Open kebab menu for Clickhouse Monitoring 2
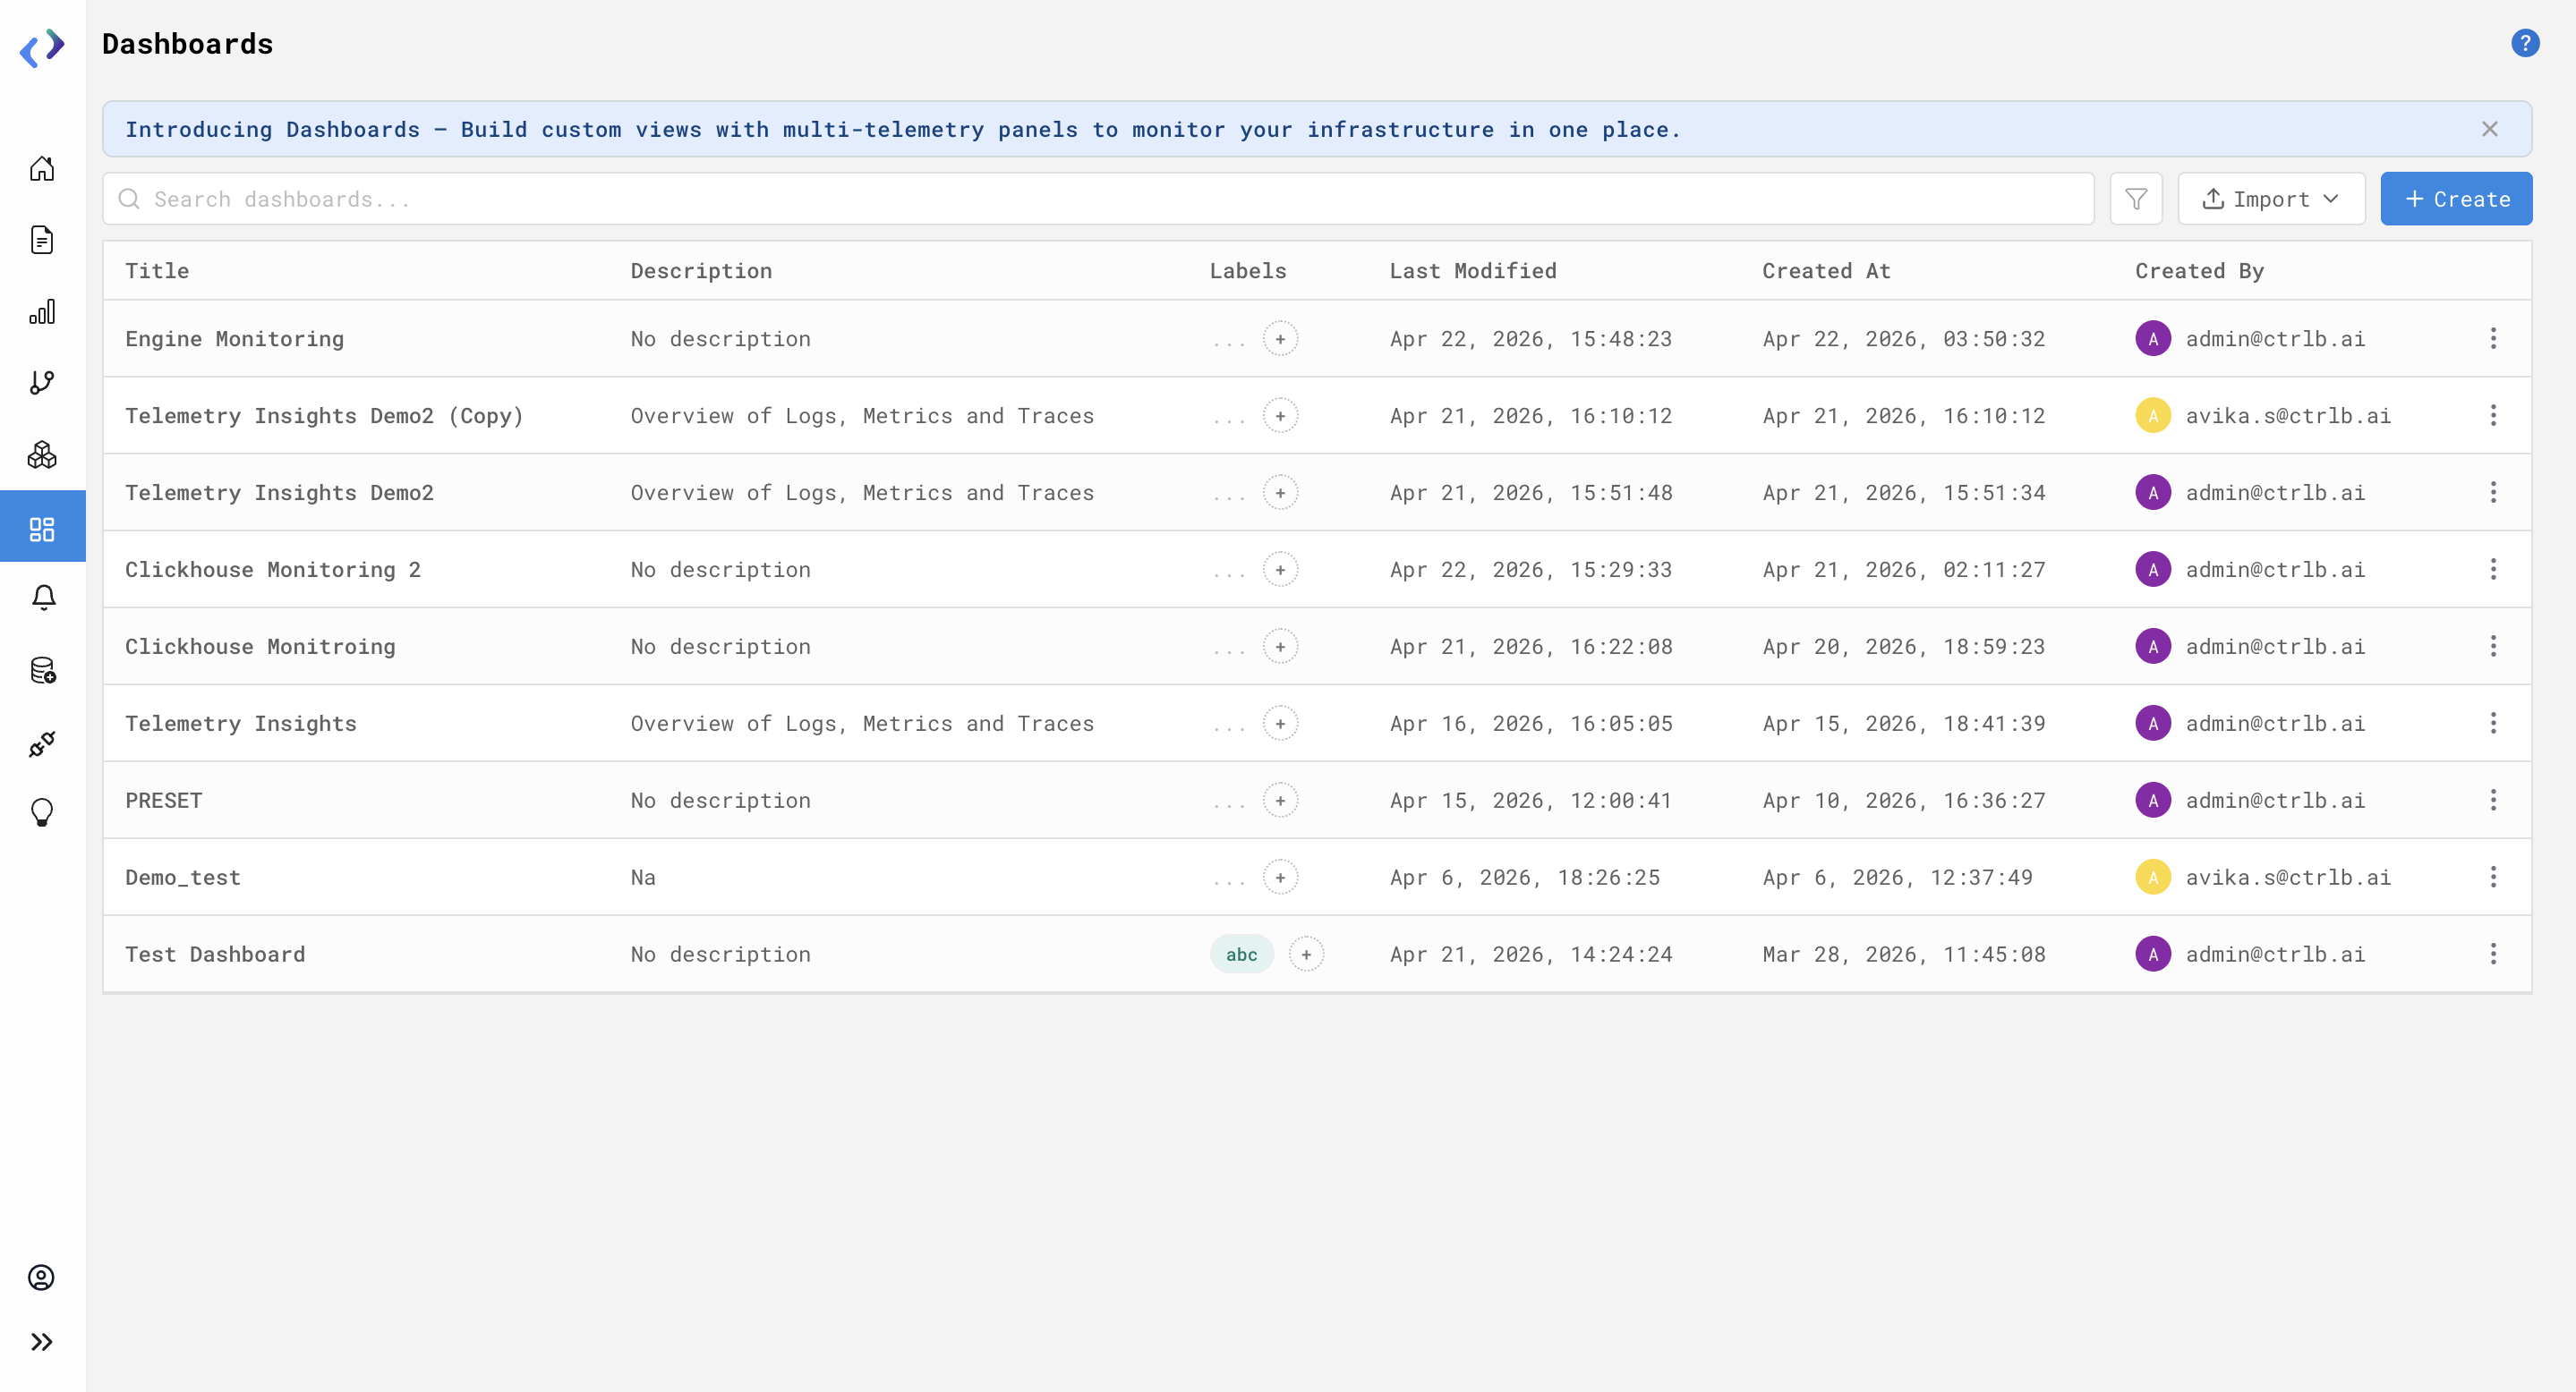 (2492, 570)
